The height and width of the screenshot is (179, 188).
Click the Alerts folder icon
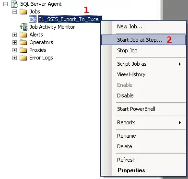[x=23, y=35]
